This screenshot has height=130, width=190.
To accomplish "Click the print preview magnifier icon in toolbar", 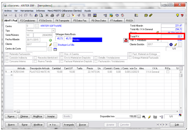I will point(41,16).
